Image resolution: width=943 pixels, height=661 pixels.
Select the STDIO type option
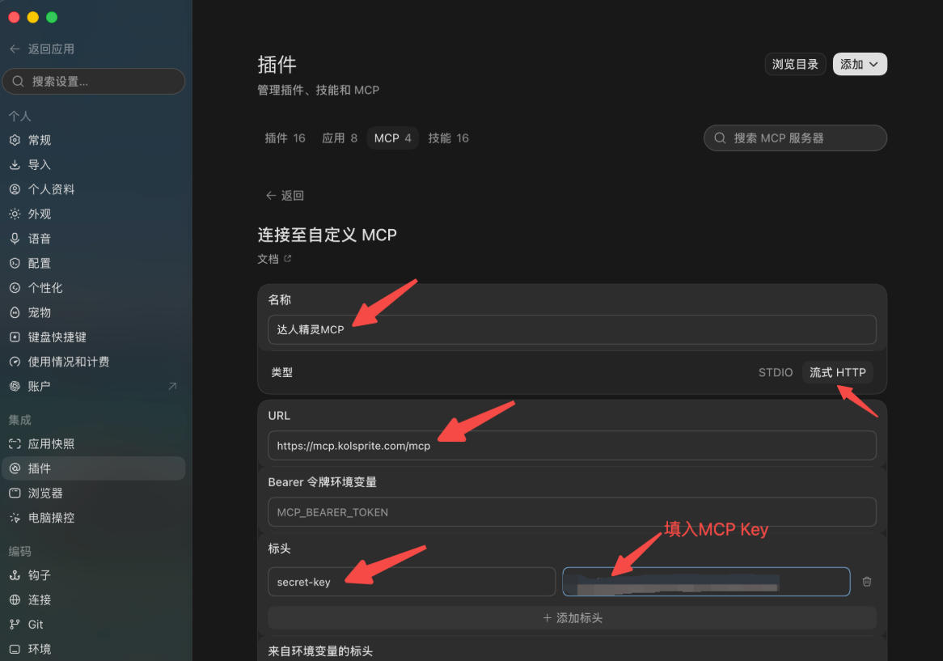click(776, 372)
